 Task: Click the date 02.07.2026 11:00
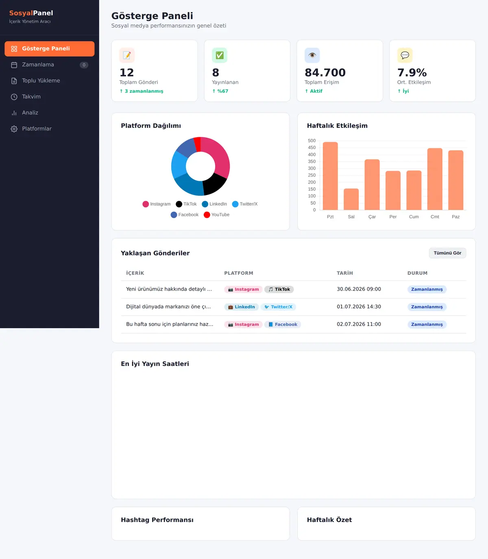[x=359, y=324]
